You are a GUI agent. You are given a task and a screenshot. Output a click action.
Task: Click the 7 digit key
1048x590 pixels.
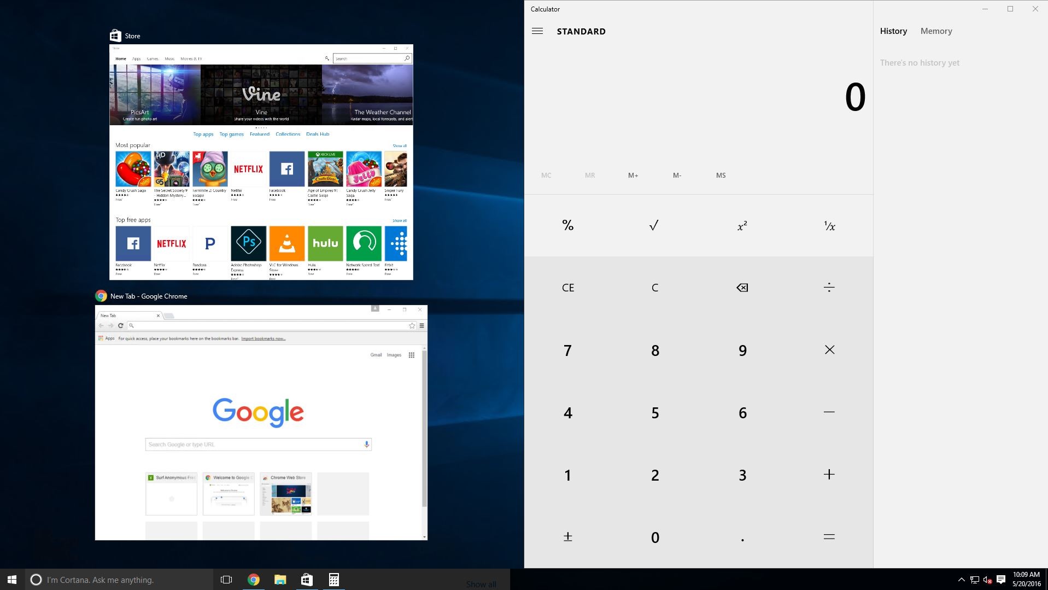tap(568, 350)
